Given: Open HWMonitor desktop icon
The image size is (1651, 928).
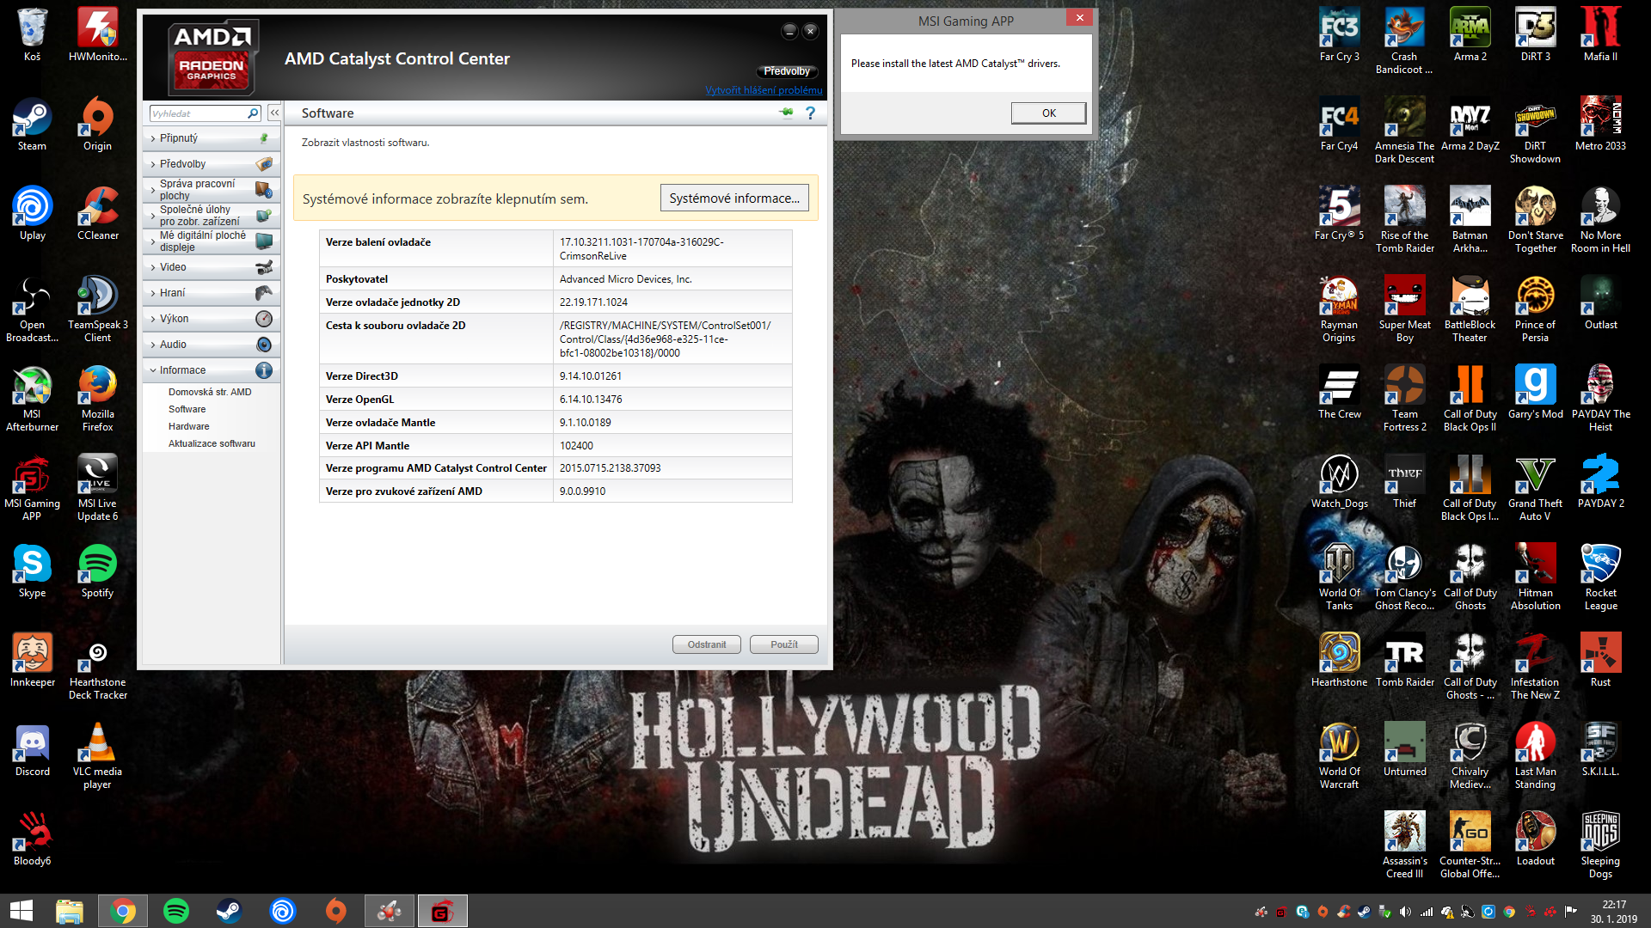Looking at the screenshot, I should [97, 35].
